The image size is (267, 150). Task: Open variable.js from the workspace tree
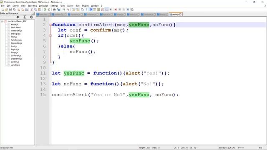click(15, 65)
